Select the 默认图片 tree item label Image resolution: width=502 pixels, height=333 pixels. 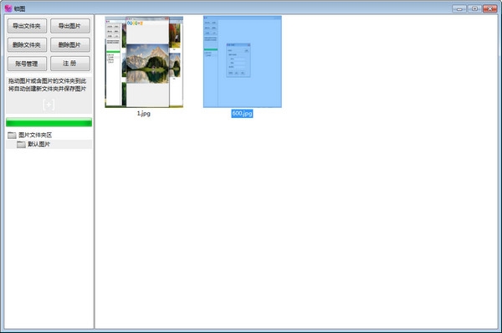(x=38, y=145)
